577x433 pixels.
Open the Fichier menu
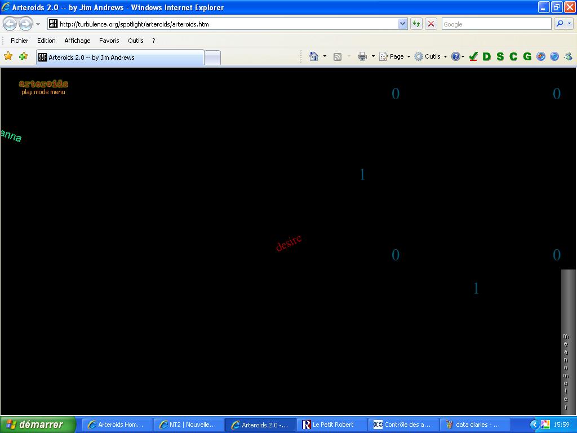click(20, 41)
